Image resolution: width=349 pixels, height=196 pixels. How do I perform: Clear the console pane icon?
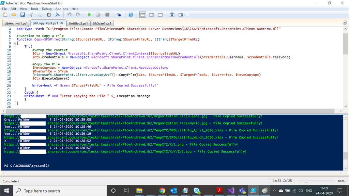tap(57, 15)
